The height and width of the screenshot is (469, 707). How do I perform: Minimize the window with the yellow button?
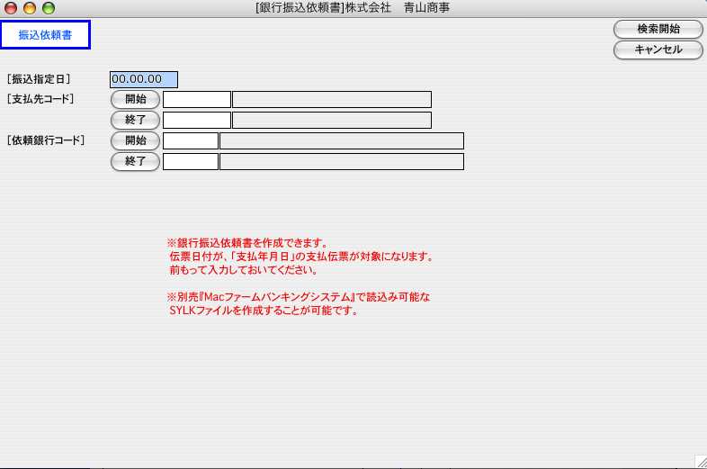(30, 8)
